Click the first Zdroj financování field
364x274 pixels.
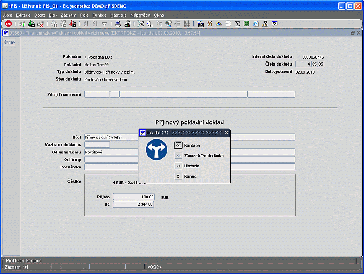(97, 95)
